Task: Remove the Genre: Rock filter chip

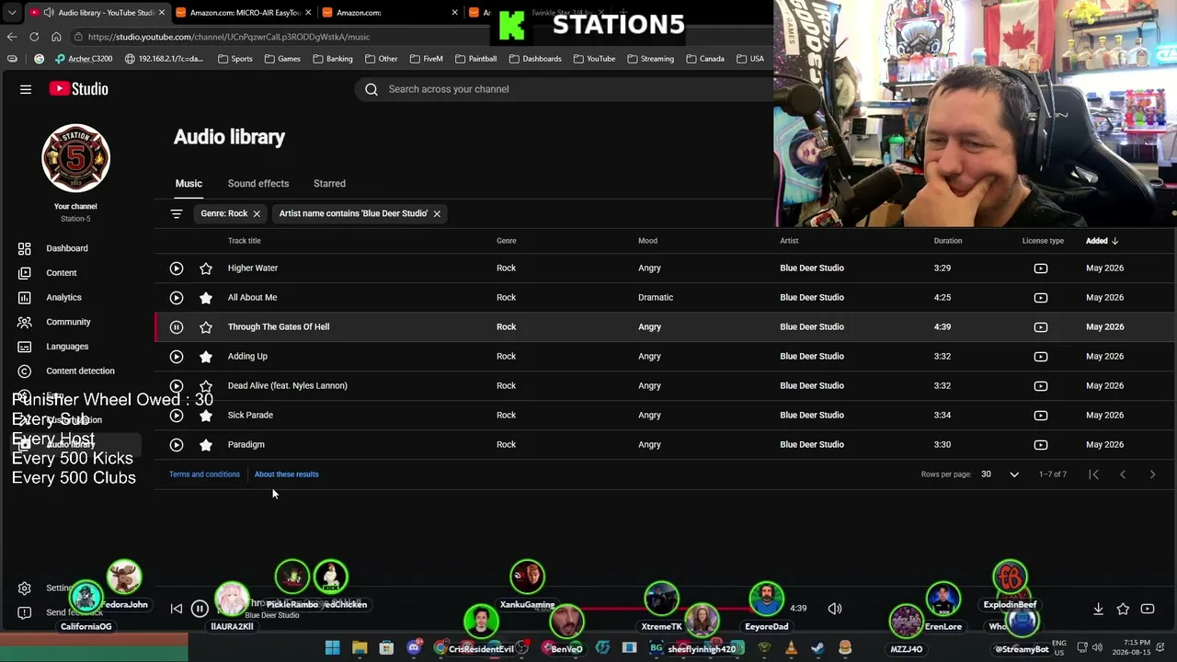Action: point(257,213)
